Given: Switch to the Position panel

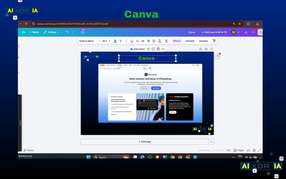Looking at the screenshot, I should point(204,41).
